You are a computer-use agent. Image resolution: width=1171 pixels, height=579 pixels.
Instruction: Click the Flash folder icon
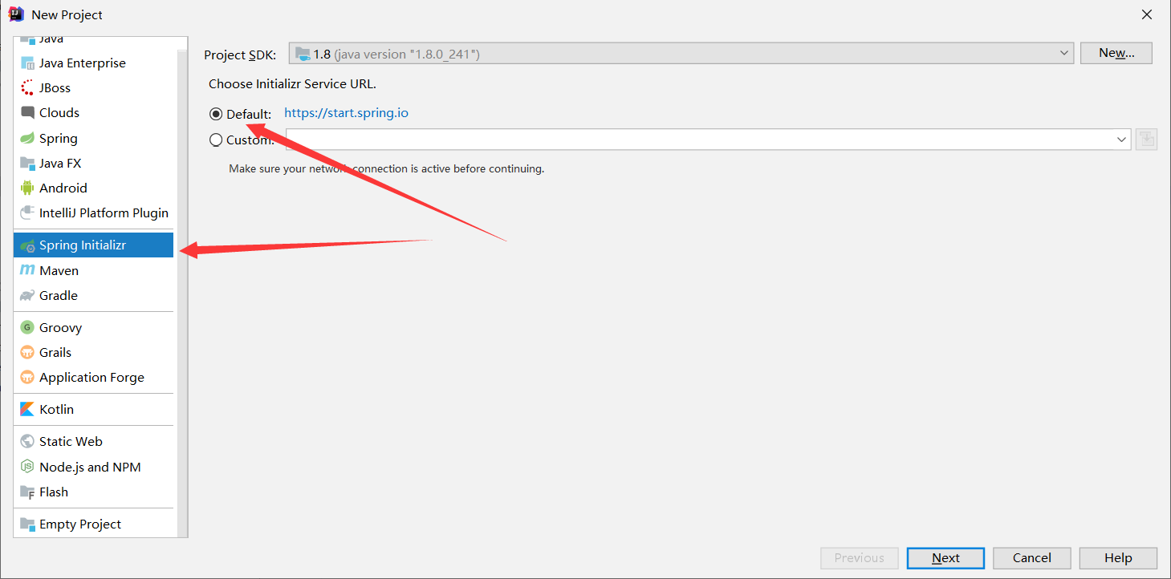27,492
